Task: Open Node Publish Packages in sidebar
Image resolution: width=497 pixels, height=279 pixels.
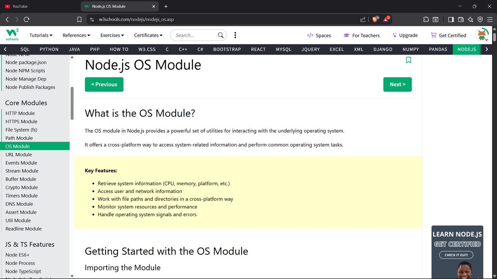Action: 30,87
